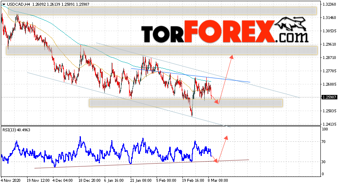
Task: Click the RSI scale value 0
Action: pos(323,174)
